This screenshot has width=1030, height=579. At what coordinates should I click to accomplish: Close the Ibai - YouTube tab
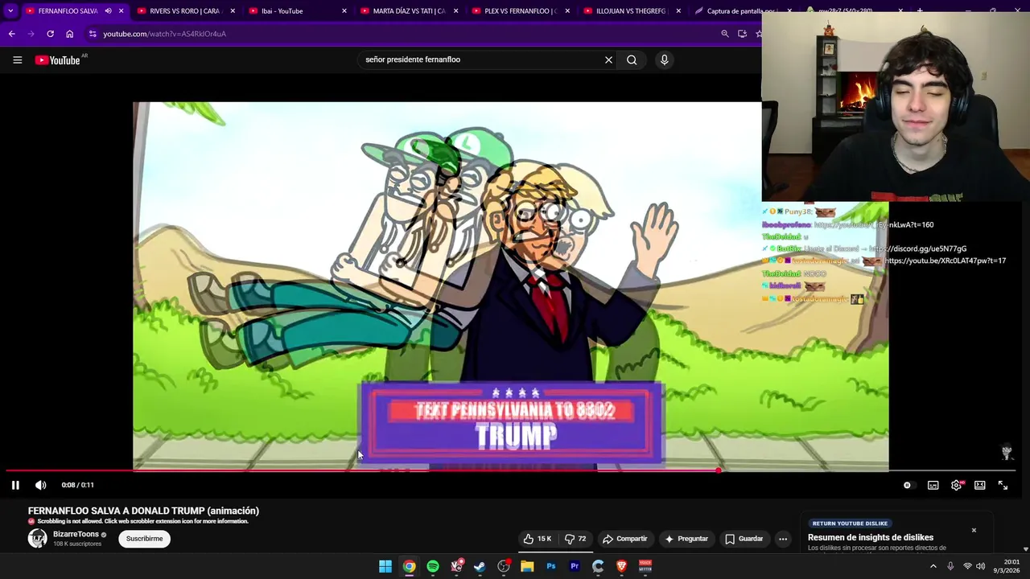point(344,11)
